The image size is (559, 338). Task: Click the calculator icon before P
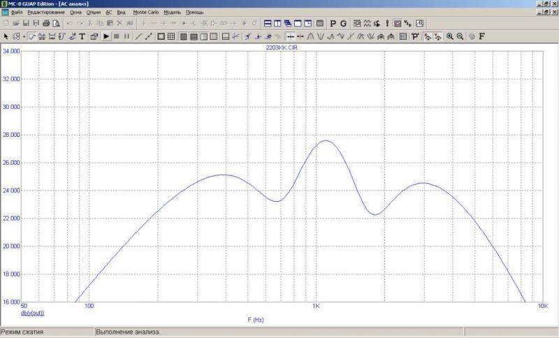pyautogui.click(x=320, y=24)
